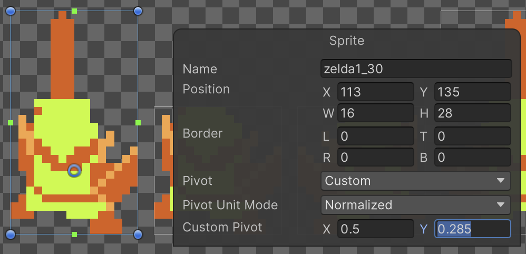Pick the bottom-right blue corner handle

tap(138, 234)
